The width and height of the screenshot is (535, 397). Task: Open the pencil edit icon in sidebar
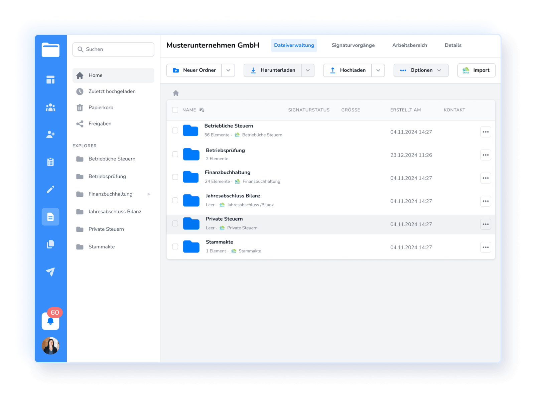(50, 190)
